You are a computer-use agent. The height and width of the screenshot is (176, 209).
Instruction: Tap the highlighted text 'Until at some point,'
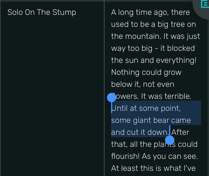[146, 108]
